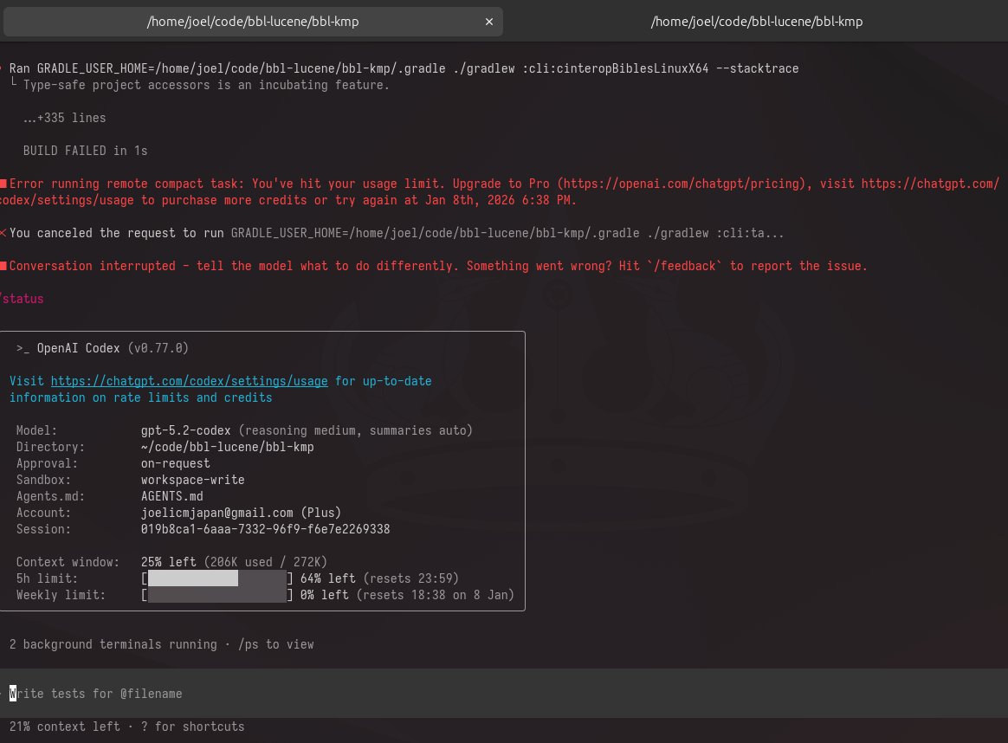Click '64% left (resets 23:59)' text
The width and height of the screenshot is (1008, 743).
coord(379,578)
